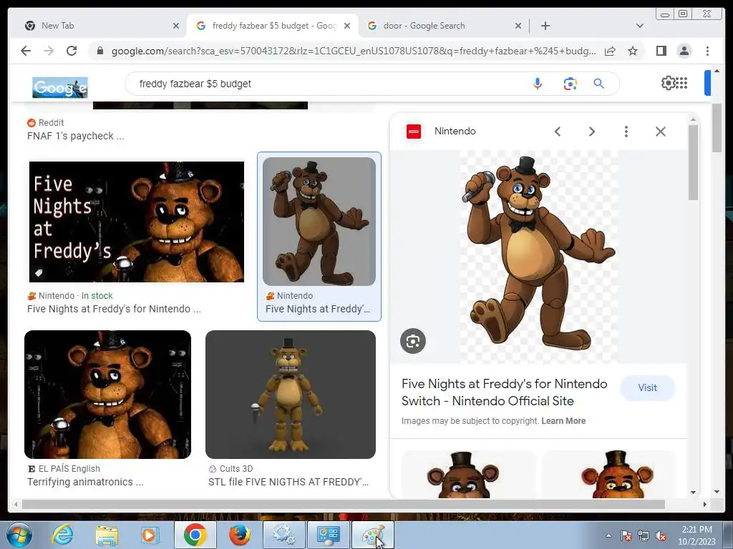Close the door - Google Search tab
Viewport: 733px width, 549px height.
518,26
